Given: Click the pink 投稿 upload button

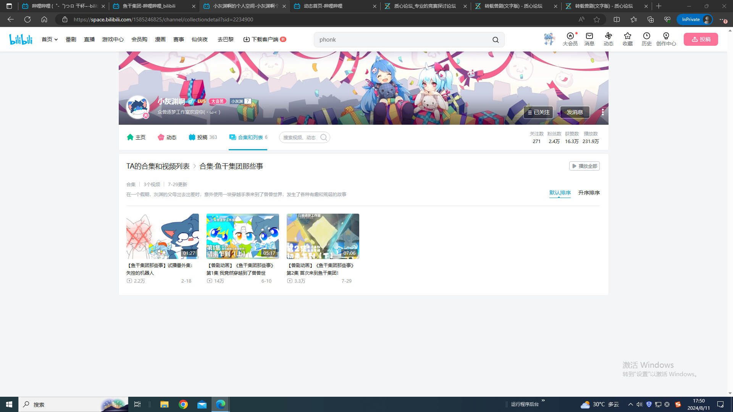Looking at the screenshot, I should tap(701, 39).
